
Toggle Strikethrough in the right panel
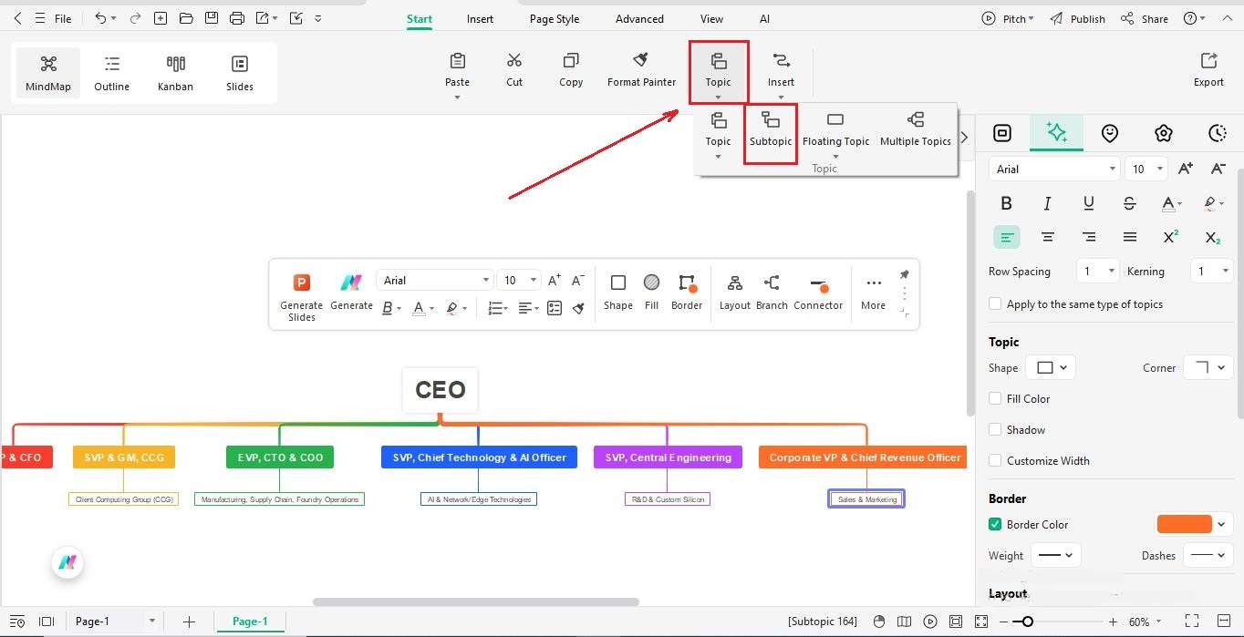coord(1129,203)
